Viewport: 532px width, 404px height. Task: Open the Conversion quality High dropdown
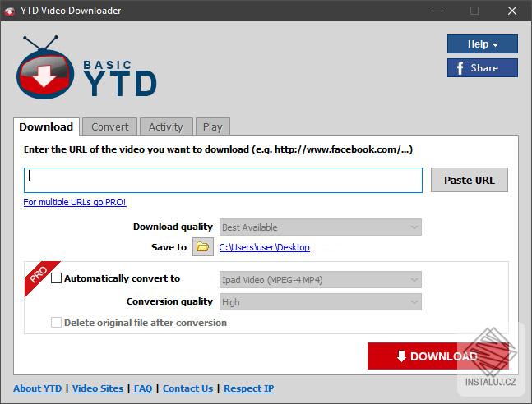point(321,301)
